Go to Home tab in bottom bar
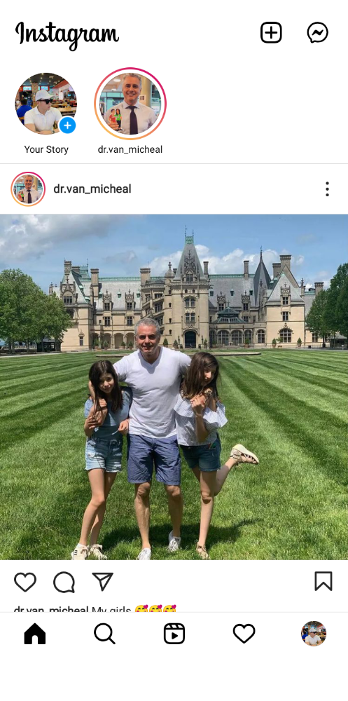The image size is (348, 701). tap(35, 634)
